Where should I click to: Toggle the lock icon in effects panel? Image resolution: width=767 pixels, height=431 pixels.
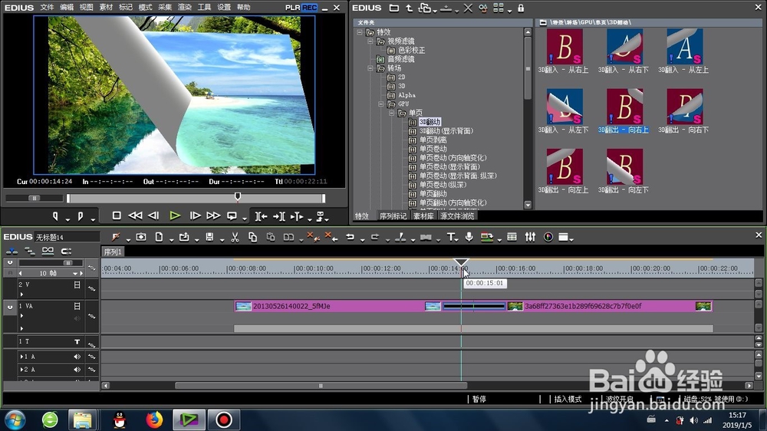(x=521, y=8)
